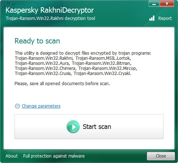The image size is (178, 163).
Task: Click the red X window button
Action: tap(167, 4)
